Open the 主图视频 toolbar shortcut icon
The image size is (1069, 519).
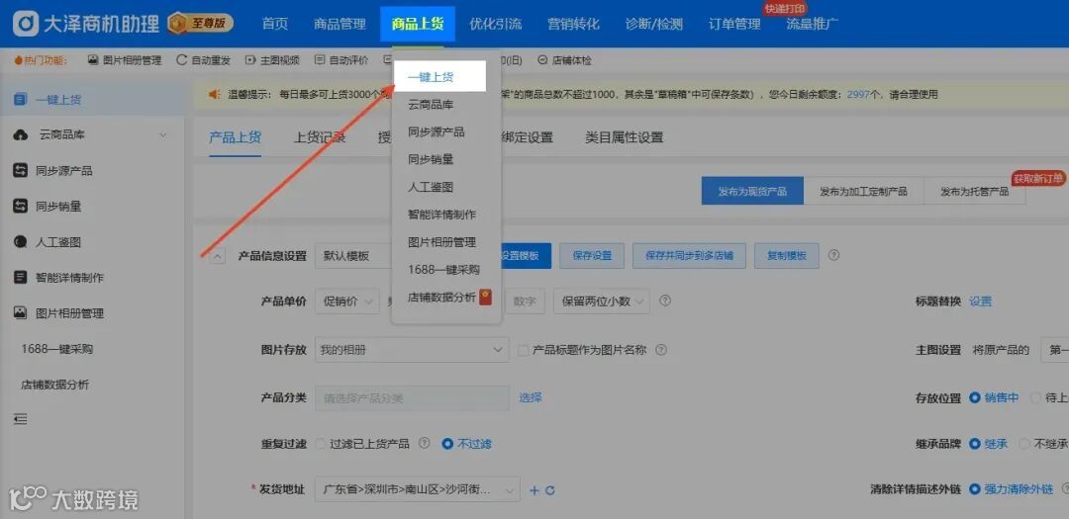tap(250, 60)
